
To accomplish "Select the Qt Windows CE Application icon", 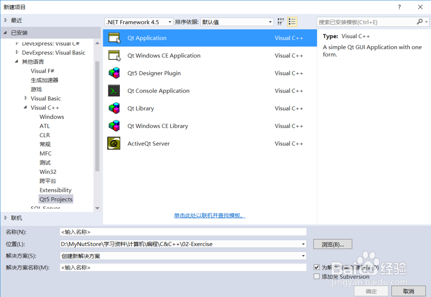I will (x=114, y=55).
